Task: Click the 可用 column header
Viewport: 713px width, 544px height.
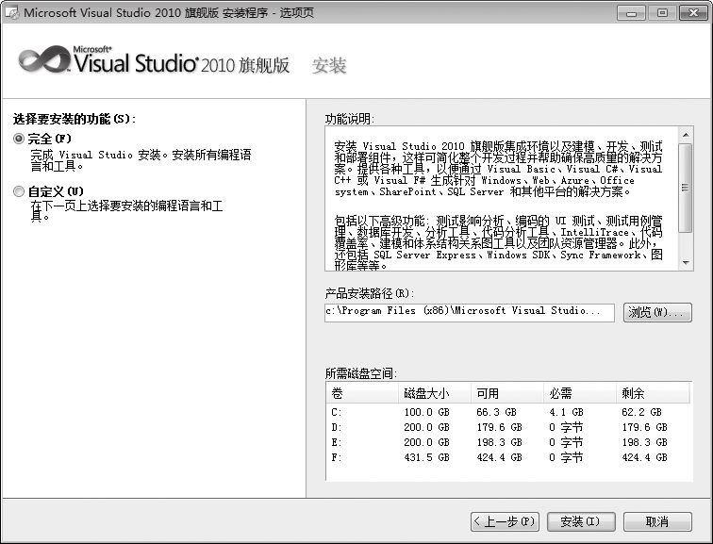Action: tap(507, 393)
